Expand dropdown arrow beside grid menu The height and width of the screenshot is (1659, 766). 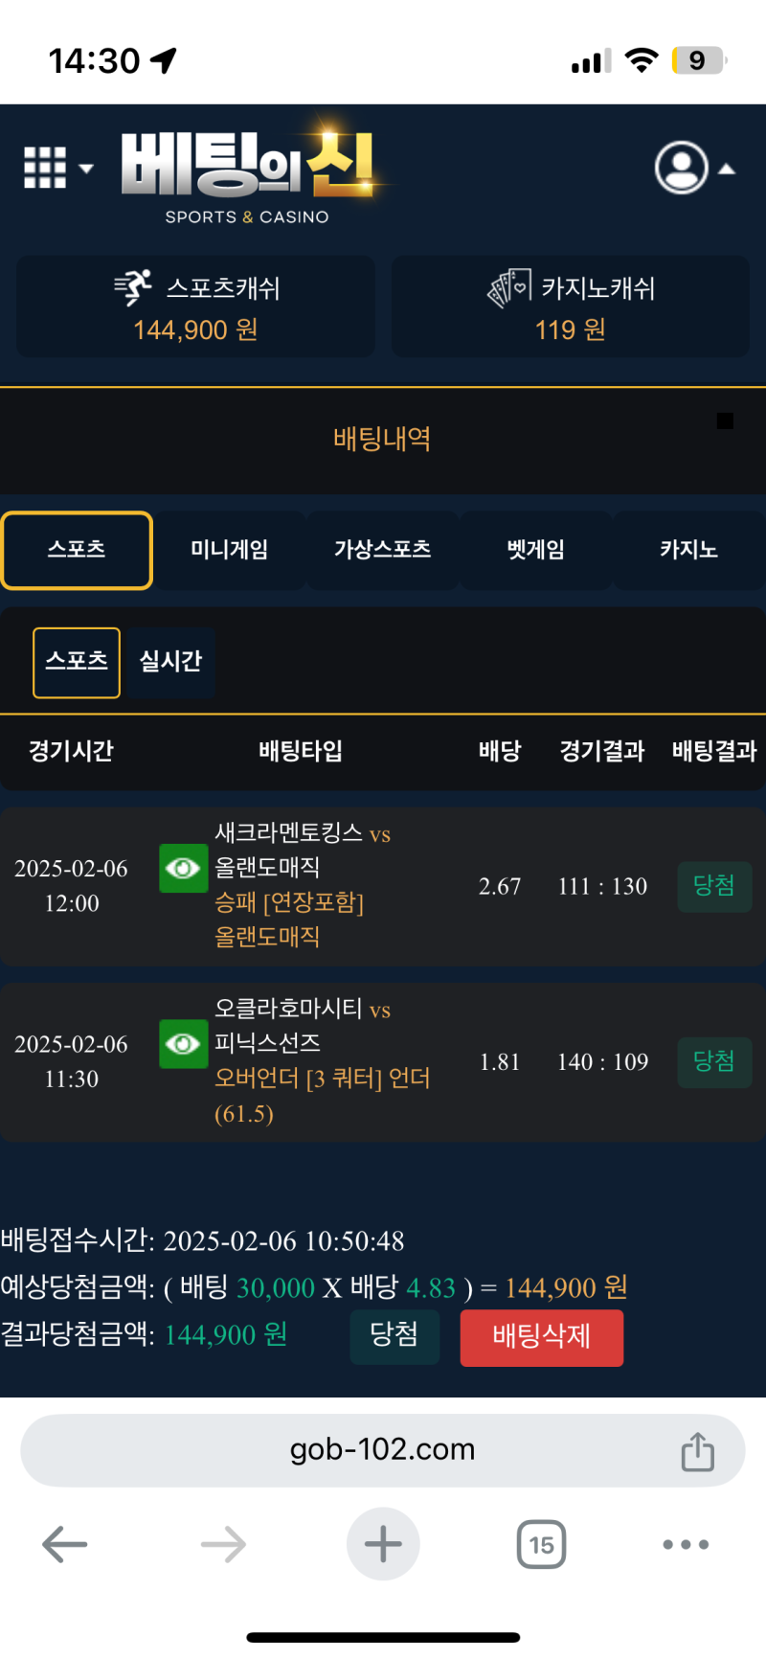(86, 169)
